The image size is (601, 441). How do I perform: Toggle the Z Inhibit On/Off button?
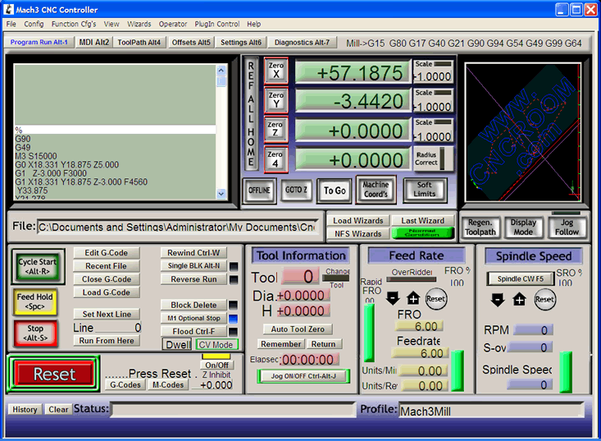tap(216, 365)
